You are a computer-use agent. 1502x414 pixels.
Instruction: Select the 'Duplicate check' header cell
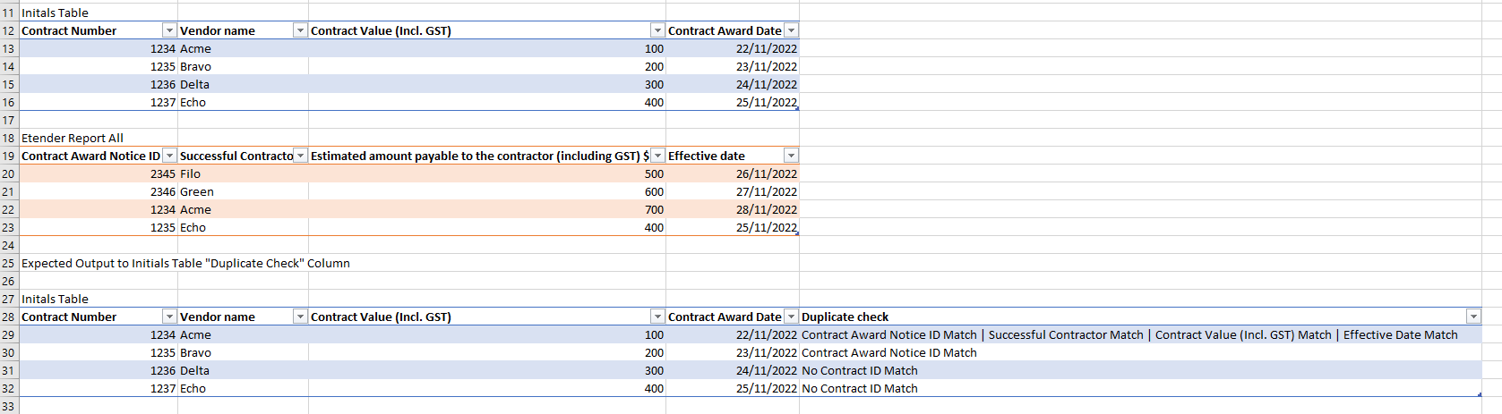coord(1140,317)
